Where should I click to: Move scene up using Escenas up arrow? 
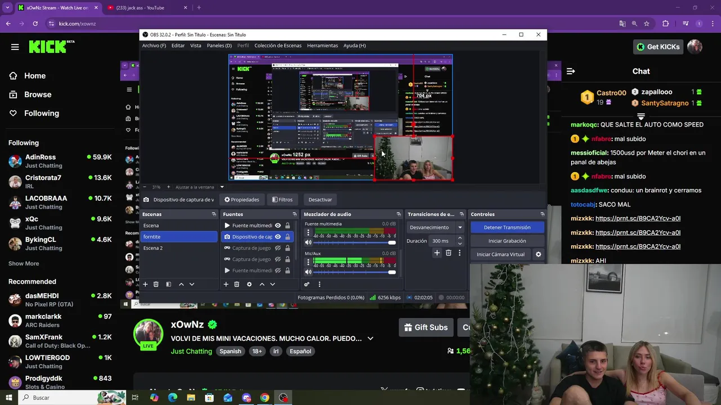[x=181, y=285]
